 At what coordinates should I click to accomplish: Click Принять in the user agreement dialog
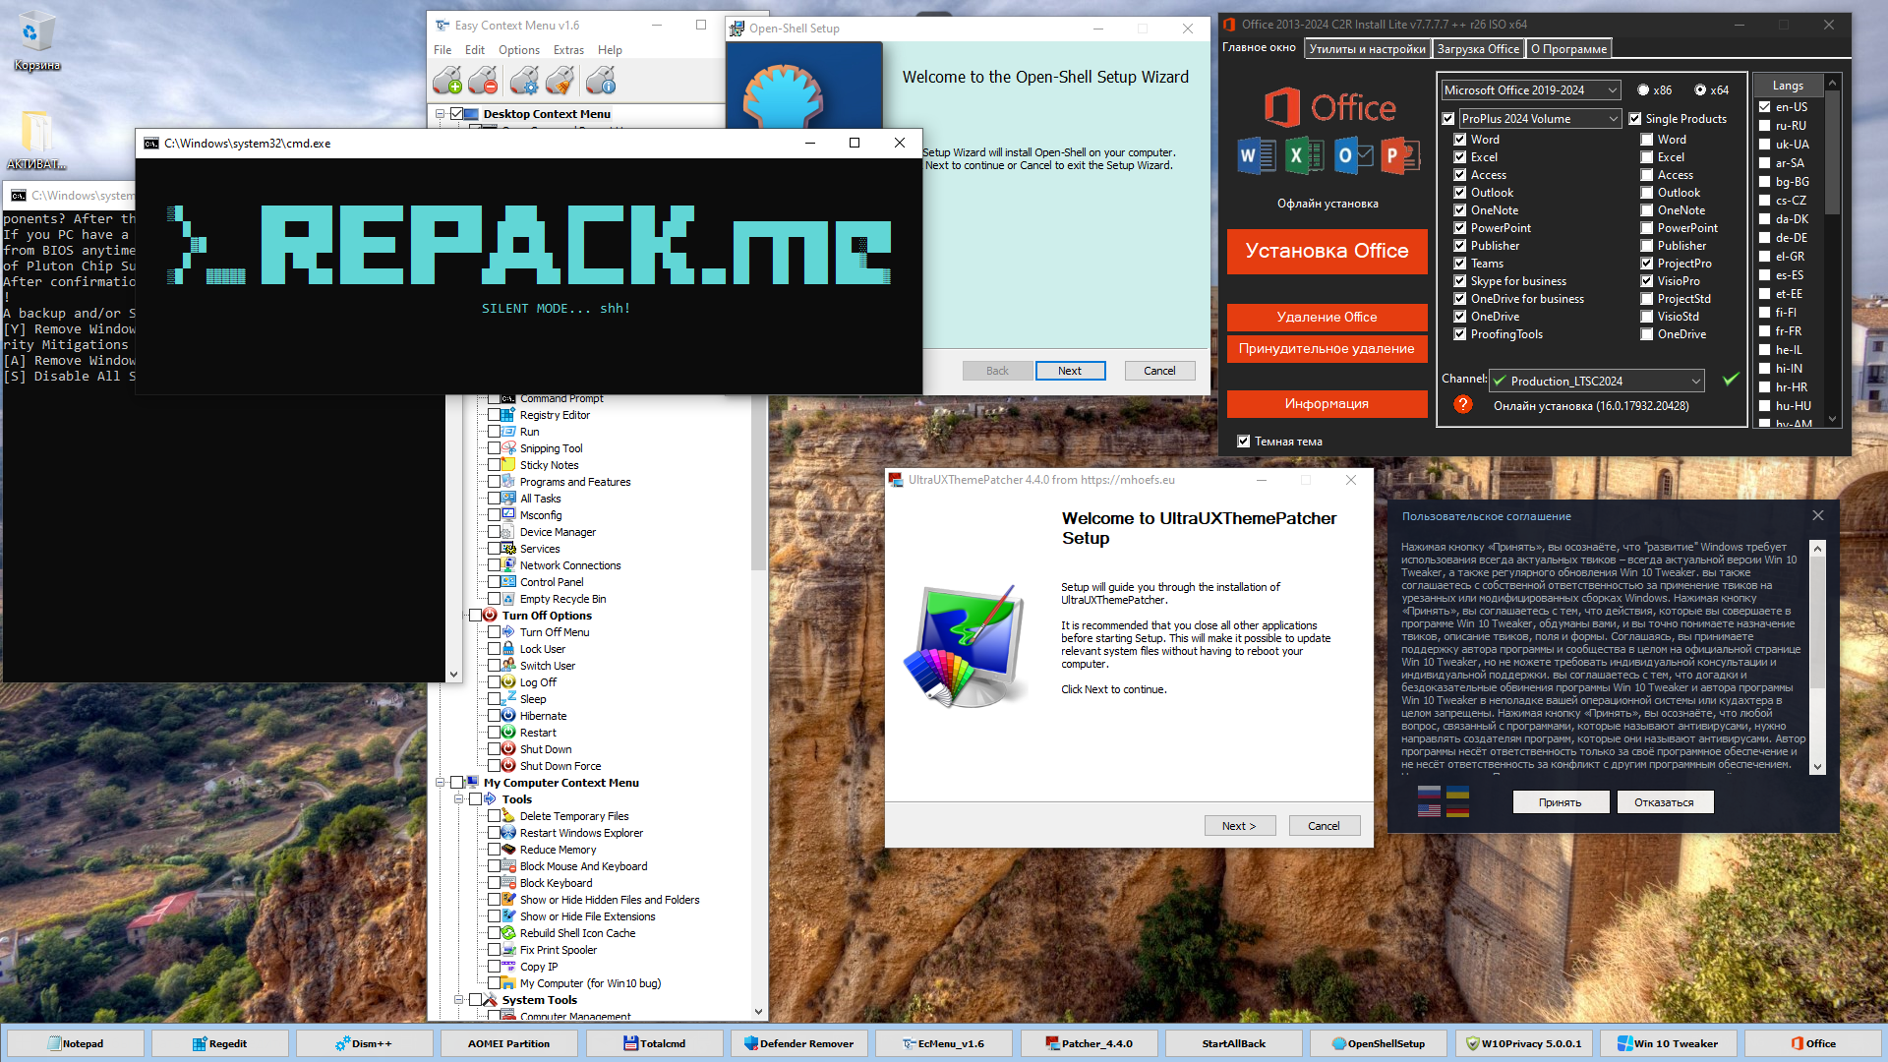click(x=1561, y=801)
